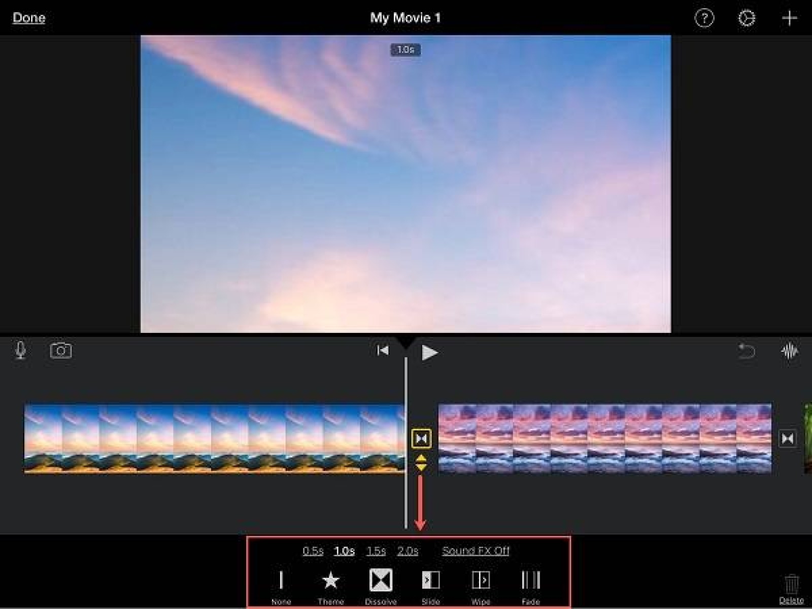This screenshot has height=609, width=812.
Task: Select the pink clouds clip in timeline
Action: click(605, 438)
